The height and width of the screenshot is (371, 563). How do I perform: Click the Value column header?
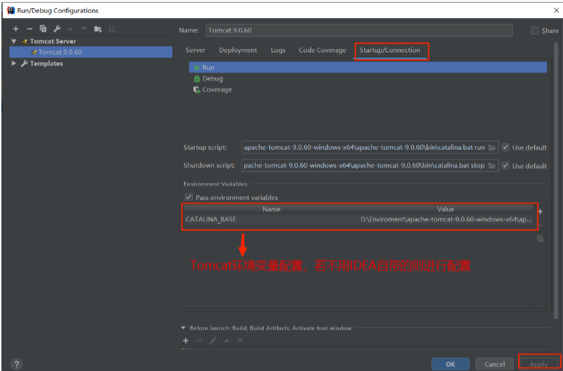tap(446, 210)
